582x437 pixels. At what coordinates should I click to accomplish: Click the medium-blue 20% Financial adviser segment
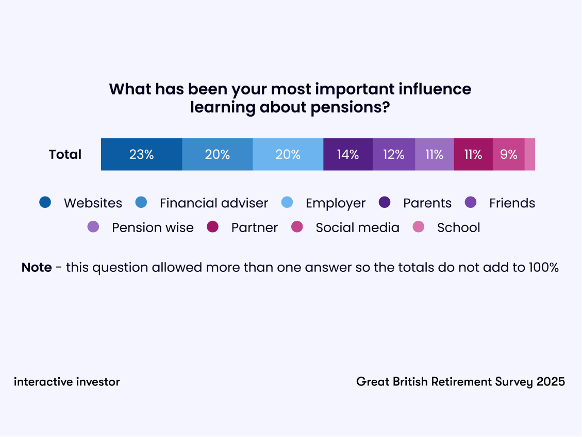pyautogui.click(x=218, y=154)
